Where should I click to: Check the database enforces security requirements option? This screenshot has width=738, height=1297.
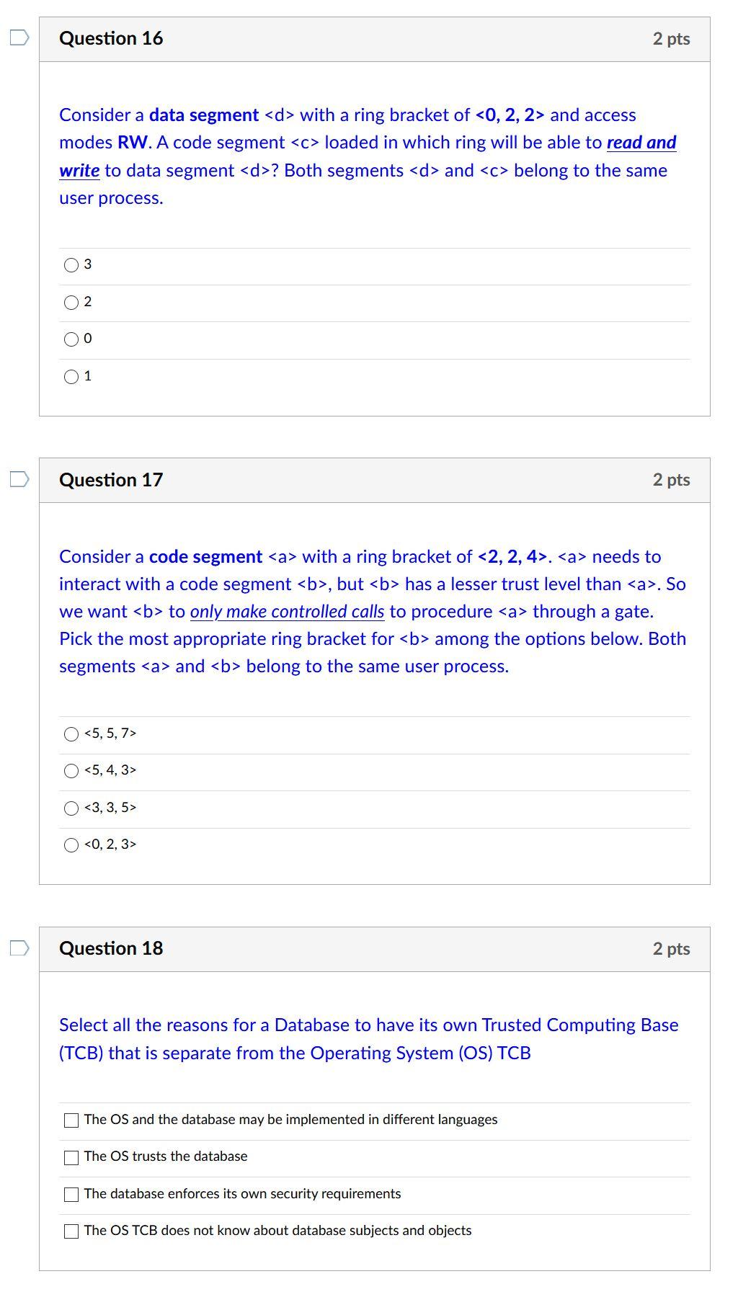pyautogui.click(x=71, y=1193)
